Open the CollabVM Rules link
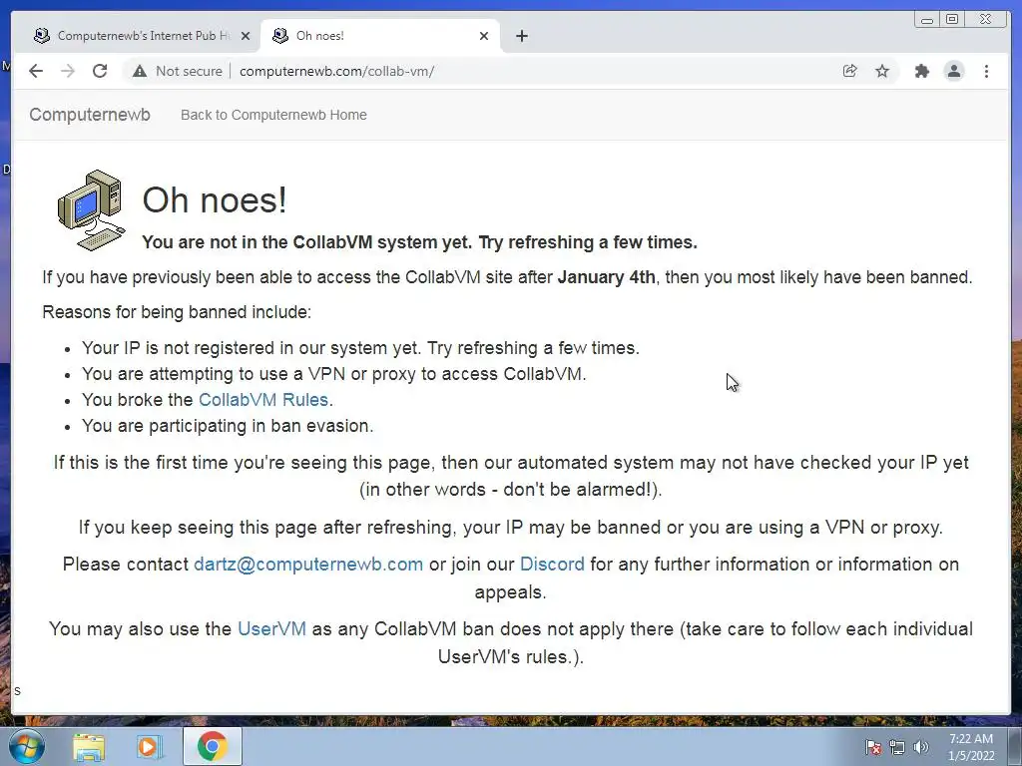This screenshot has height=766, width=1022. tap(263, 399)
